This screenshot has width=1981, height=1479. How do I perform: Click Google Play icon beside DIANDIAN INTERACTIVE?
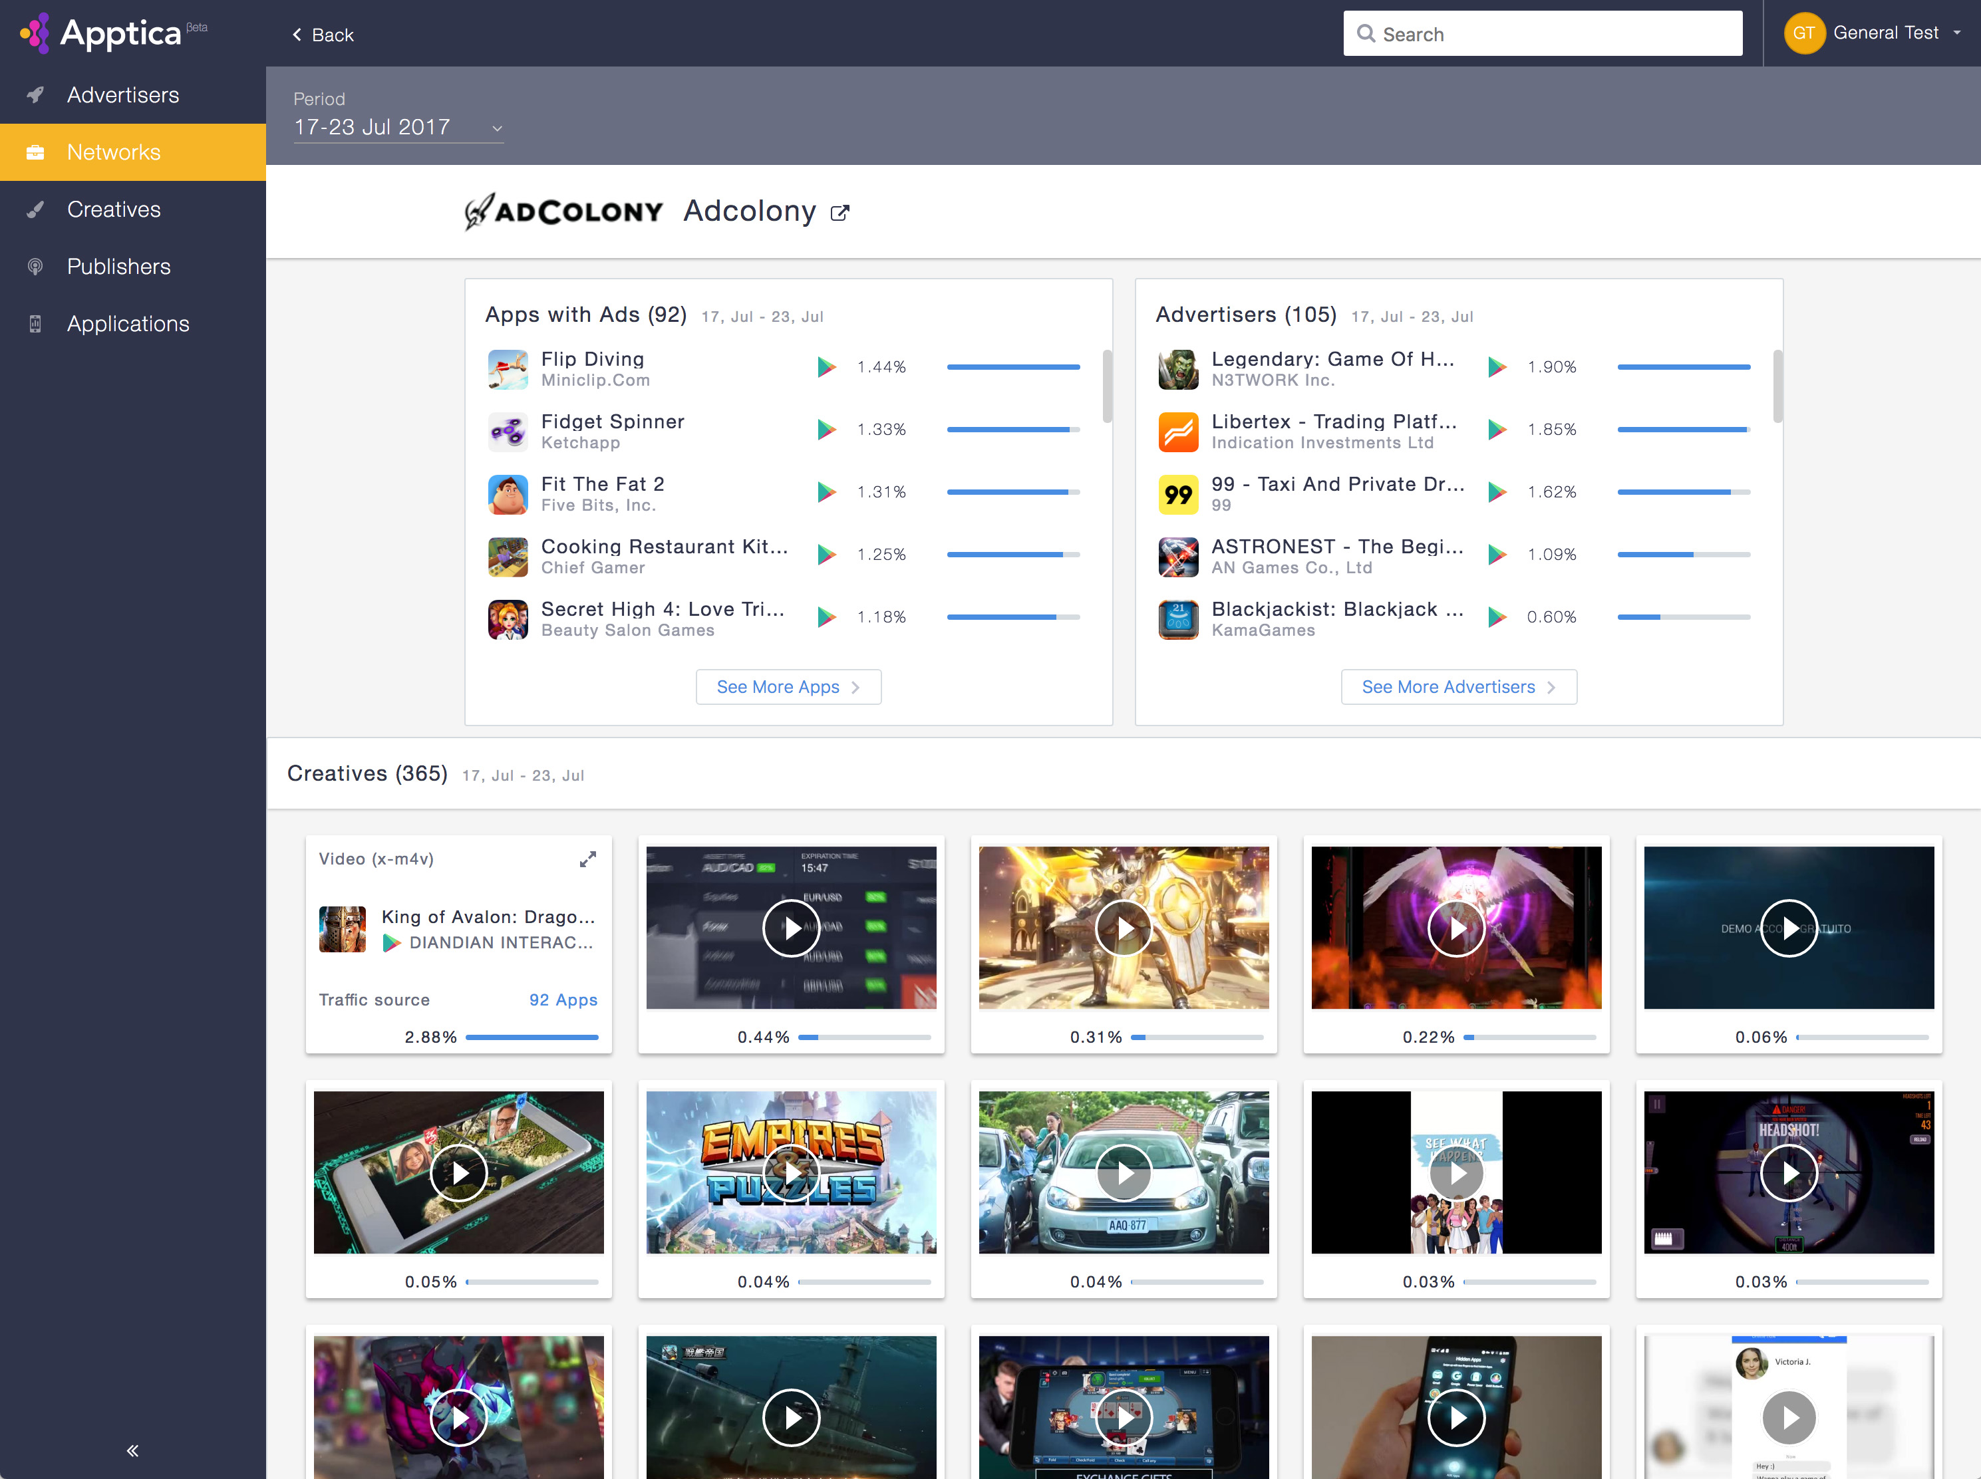[391, 943]
